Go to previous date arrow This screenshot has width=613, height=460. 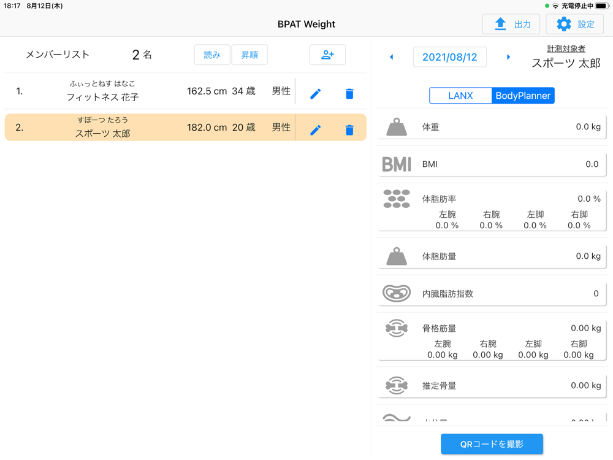click(391, 57)
